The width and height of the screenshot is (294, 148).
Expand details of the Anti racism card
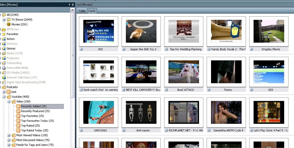124,130
